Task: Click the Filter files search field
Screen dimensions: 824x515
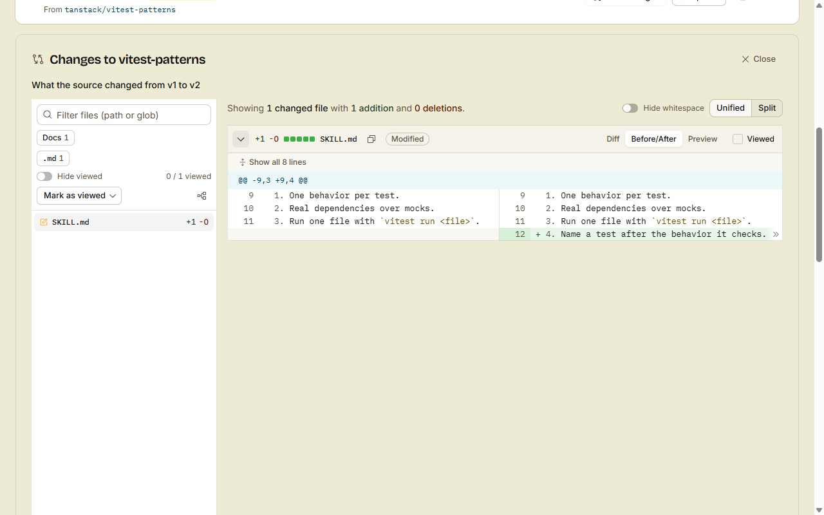Action: click(124, 115)
